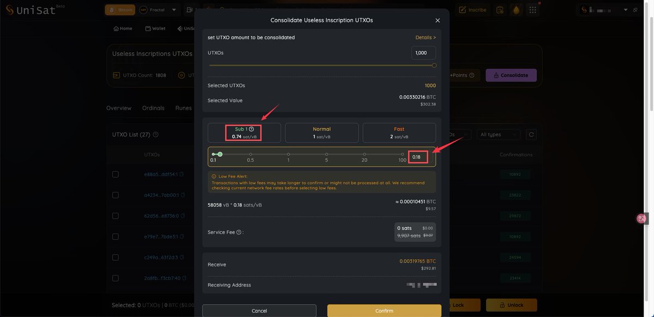Click the UTXO amount slider handle
This screenshot has width=654, height=317.
pos(434,65)
